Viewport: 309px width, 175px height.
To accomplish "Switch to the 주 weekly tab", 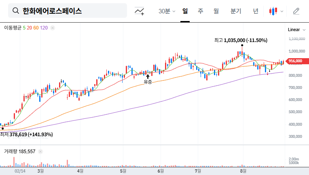I will click(201, 11).
